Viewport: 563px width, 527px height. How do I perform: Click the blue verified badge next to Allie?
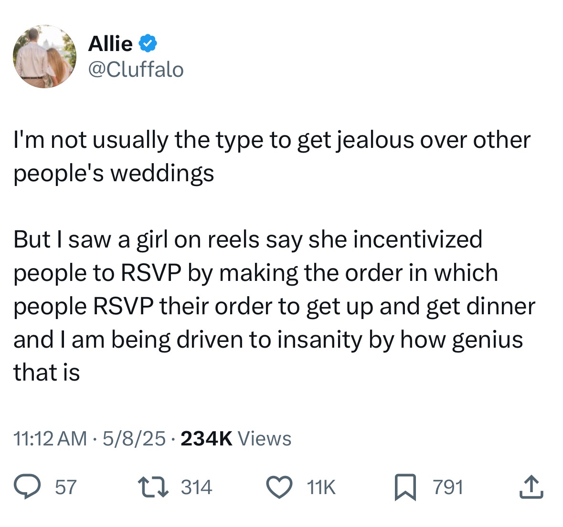point(147,43)
